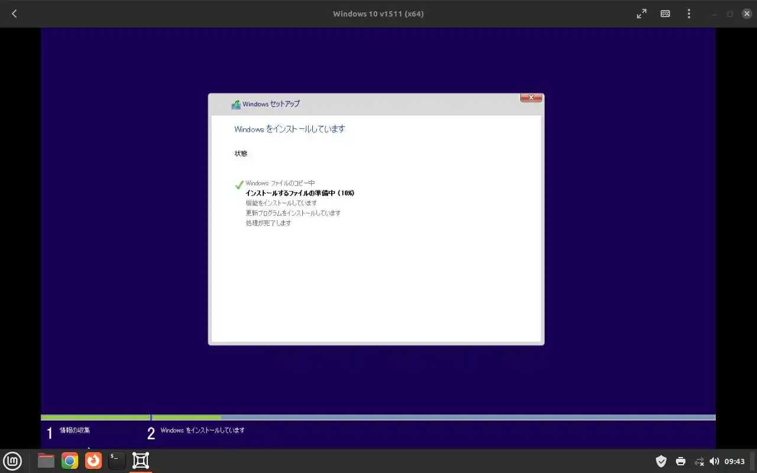Close the Boxes window
This screenshot has width=757, height=473.
click(x=746, y=14)
